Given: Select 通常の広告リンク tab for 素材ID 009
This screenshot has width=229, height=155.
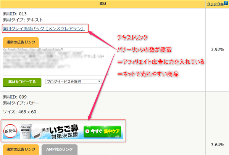Looking at the screenshot, I should tap(21, 149).
